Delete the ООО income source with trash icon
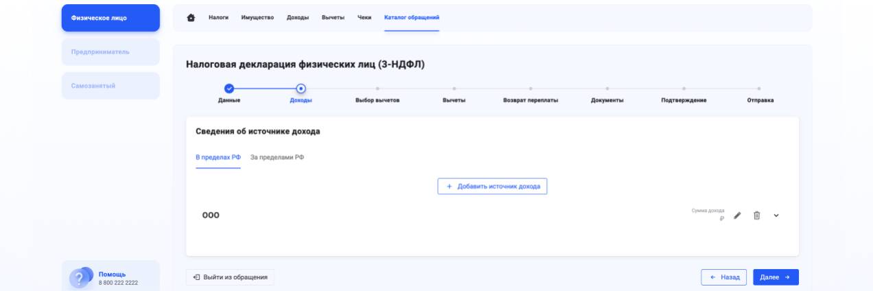Viewport: 873px width, 291px height. click(x=756, y=216)
